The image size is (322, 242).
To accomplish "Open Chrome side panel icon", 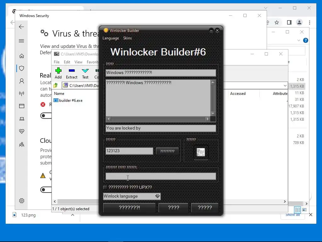I will click(289, 22).
